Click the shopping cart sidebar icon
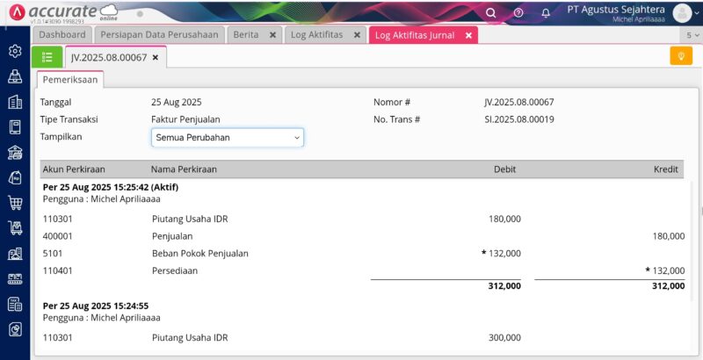 (x=15, y=203)
